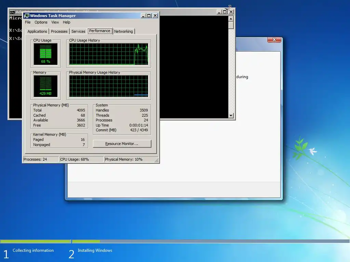Screen dimensions: 350x262
Task: Click the 'Installing Windows' setup step label
Action: pos(95,250)
